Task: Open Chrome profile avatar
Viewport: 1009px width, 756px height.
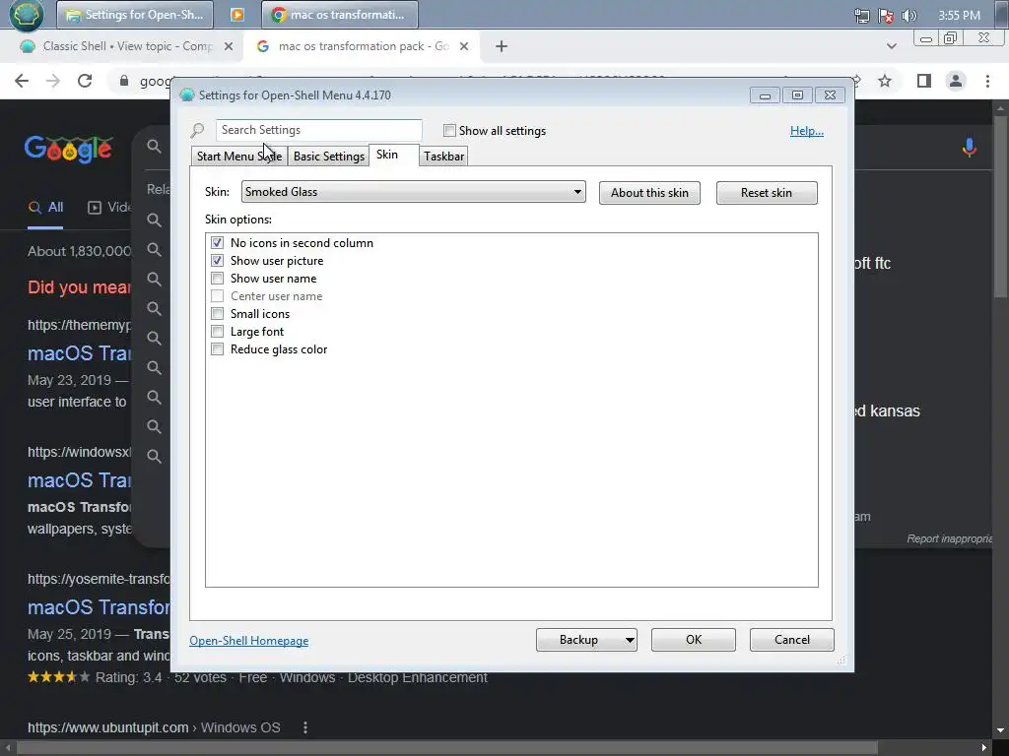Action: [956, 81]
